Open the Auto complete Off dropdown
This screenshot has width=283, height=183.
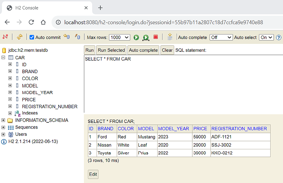coord(221,37)
